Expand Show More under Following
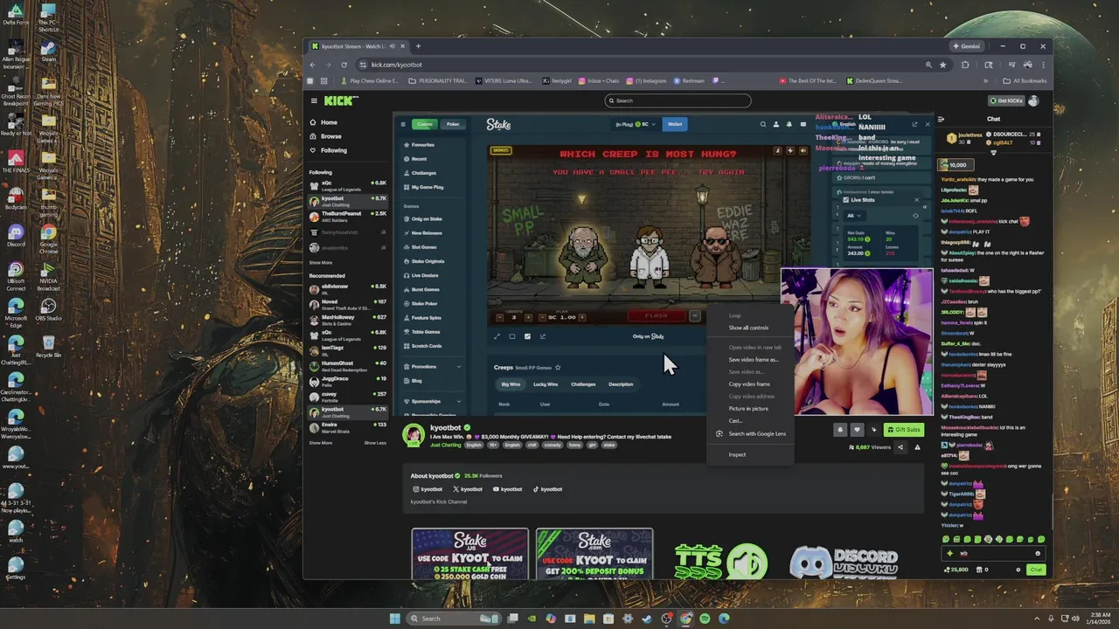This screenshot has width=1119, height=629. pyautogui.click(x=320, y=262)
